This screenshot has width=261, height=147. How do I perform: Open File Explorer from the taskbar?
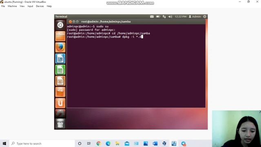[x=117, y=143]
